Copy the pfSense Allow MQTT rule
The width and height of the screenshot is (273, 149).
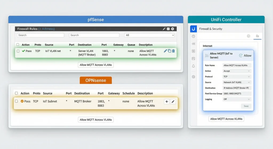[169, 51]
